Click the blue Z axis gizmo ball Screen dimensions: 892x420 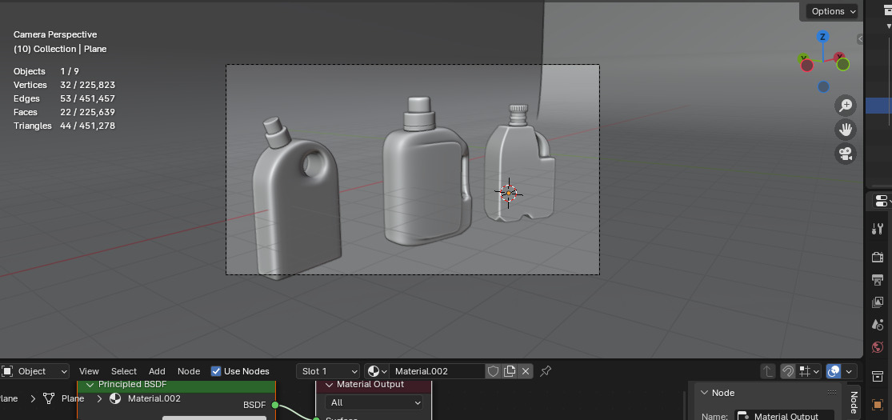[x=822, y=37]
